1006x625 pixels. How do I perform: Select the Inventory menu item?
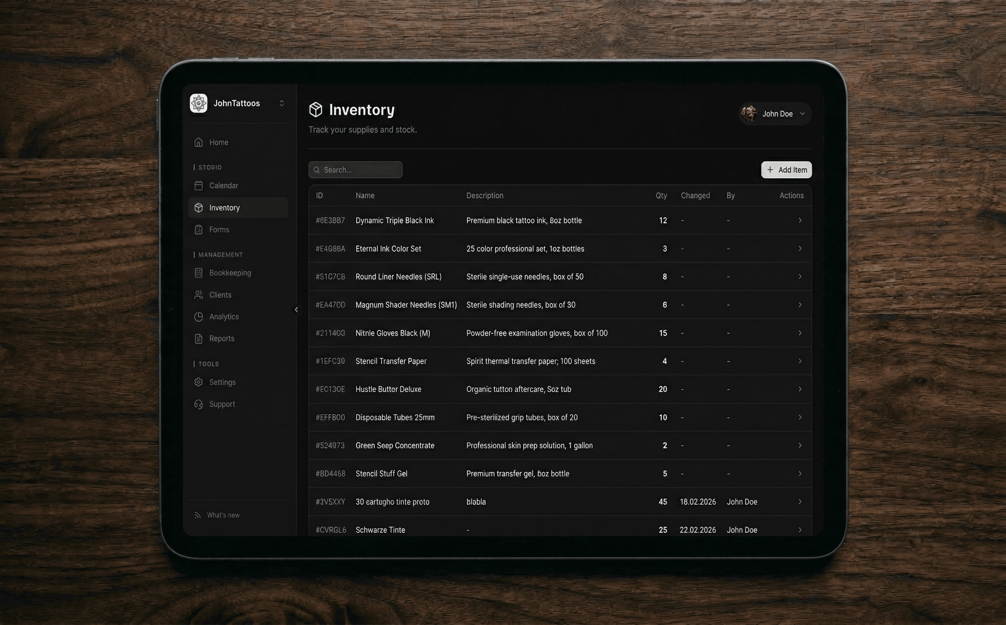pyautogui.click(x=224, y=208)
